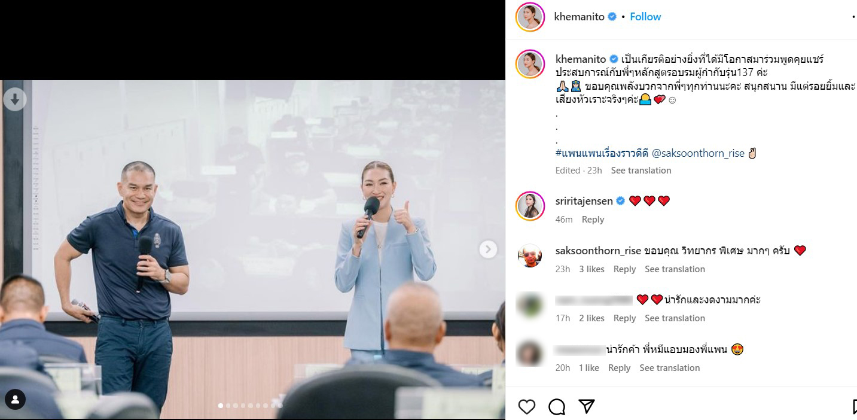See translation of saksoonthorn_rise comment
The image size is (857, 420).
coord(675,269)
